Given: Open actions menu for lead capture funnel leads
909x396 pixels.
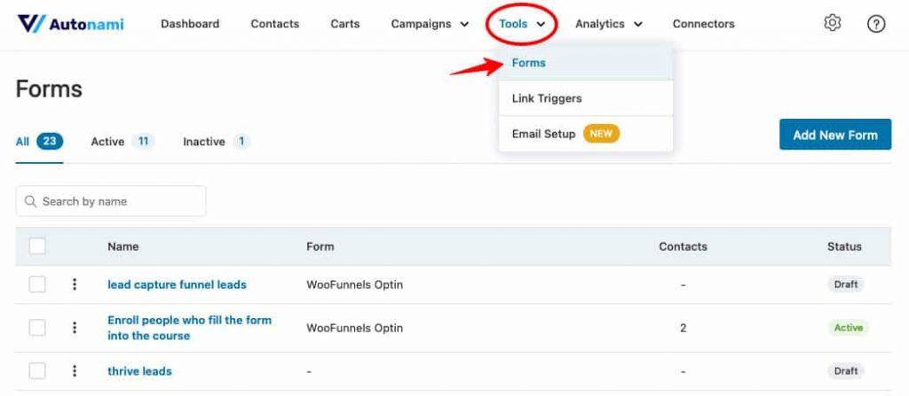Looking at the screenshot, I should pos(75,284).
